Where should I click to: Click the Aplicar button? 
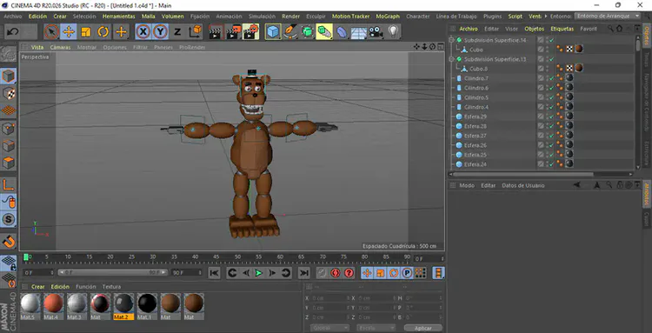pos(422,329)
